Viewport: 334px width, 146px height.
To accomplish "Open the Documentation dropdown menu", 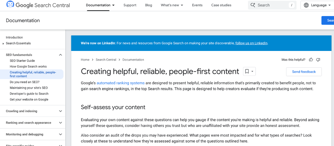I will 101,5.
